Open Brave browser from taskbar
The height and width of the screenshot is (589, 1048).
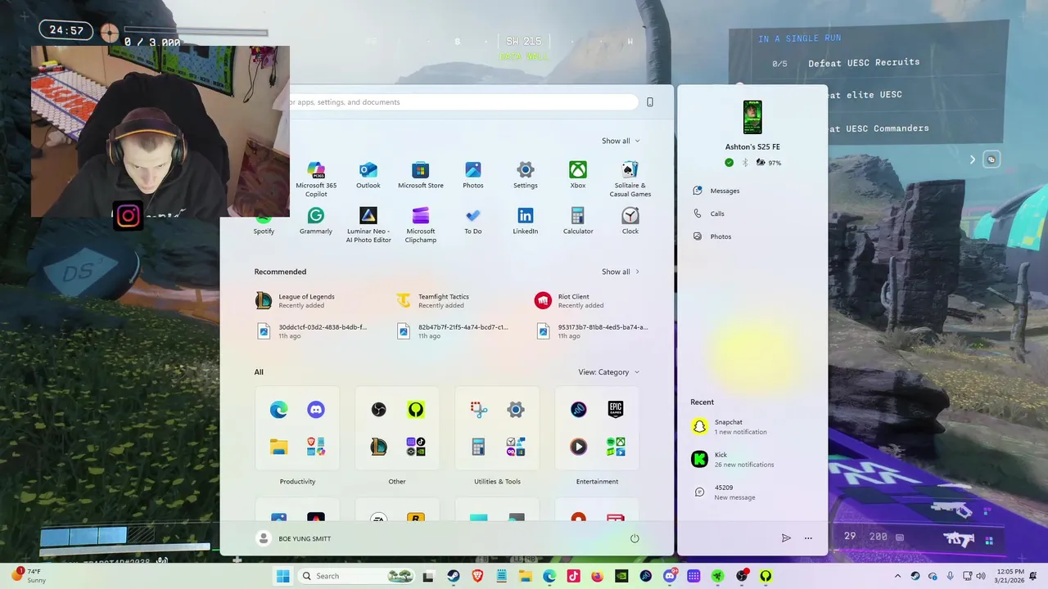(477, 576)
